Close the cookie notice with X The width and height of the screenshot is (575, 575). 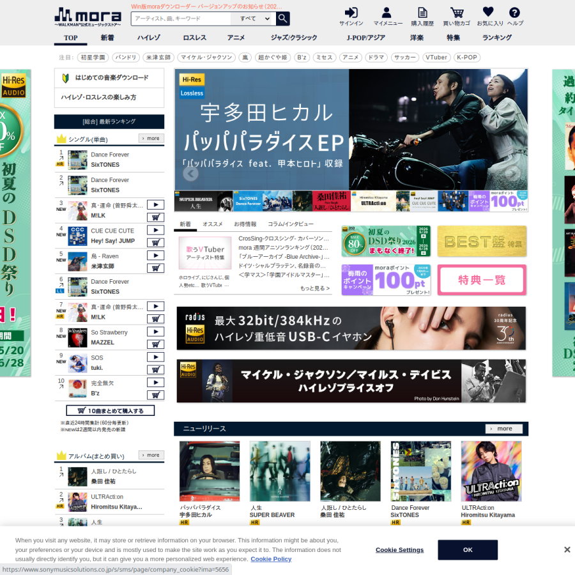point(567,549)
